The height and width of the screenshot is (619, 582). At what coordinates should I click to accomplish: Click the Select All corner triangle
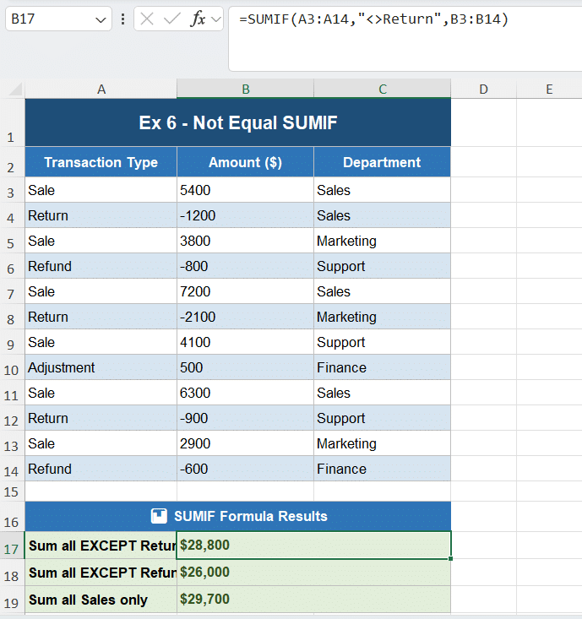(x=16, y=90)
